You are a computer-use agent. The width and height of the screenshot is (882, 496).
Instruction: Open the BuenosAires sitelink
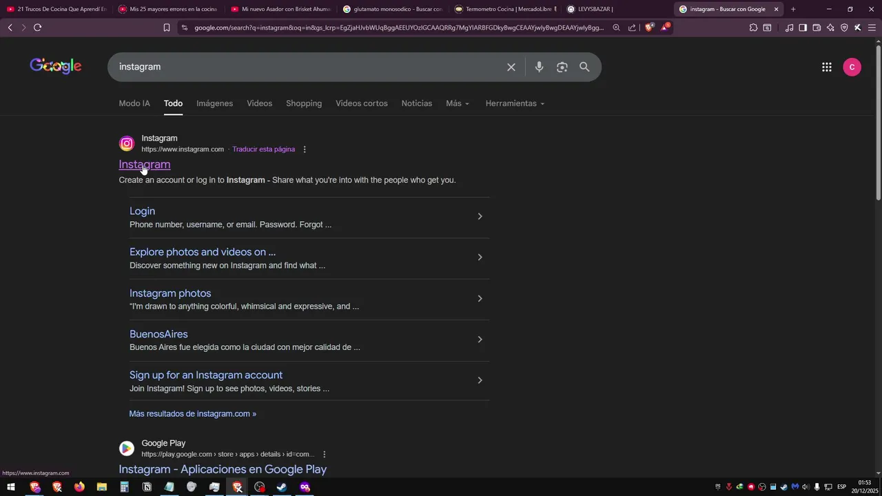pyautogui.click(x=158, y=334)
